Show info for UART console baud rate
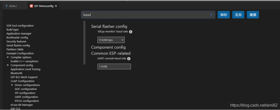 pos(129,58)
